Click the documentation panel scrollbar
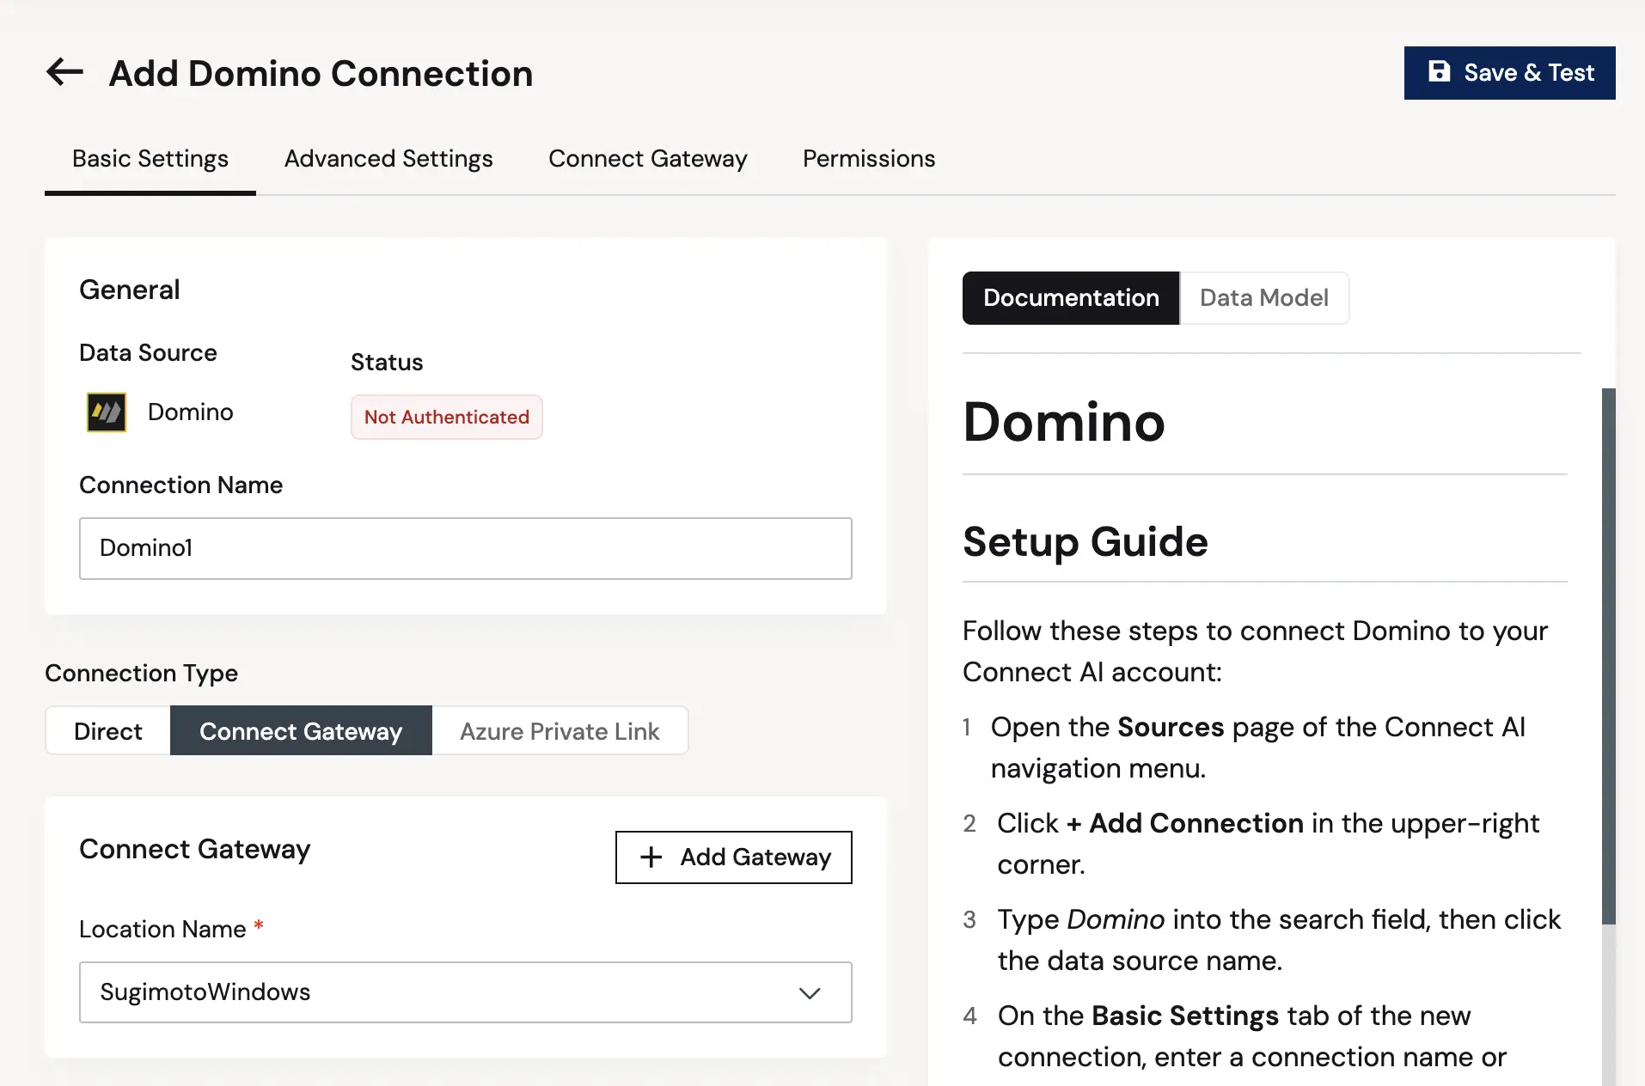 point(1608,656)
